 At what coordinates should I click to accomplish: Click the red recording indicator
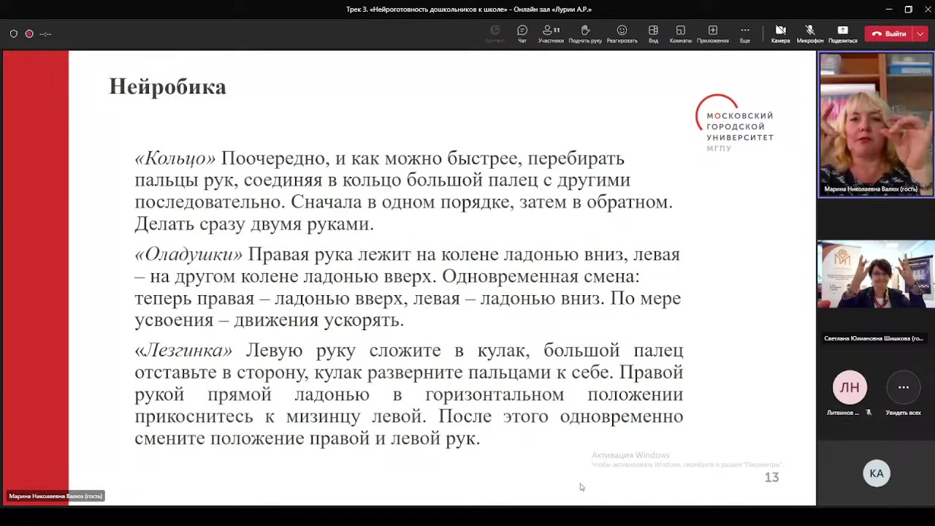pos(29,34)
